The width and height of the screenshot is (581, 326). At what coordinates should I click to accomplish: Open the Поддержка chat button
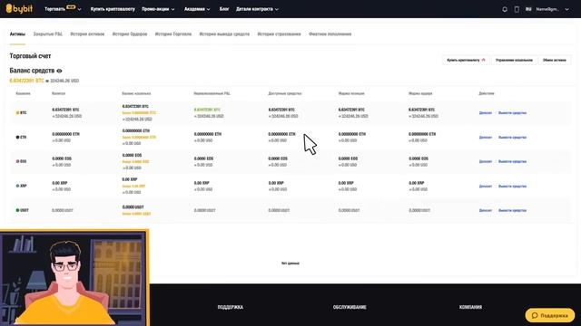pyautogui.click(x=550, y=315)
